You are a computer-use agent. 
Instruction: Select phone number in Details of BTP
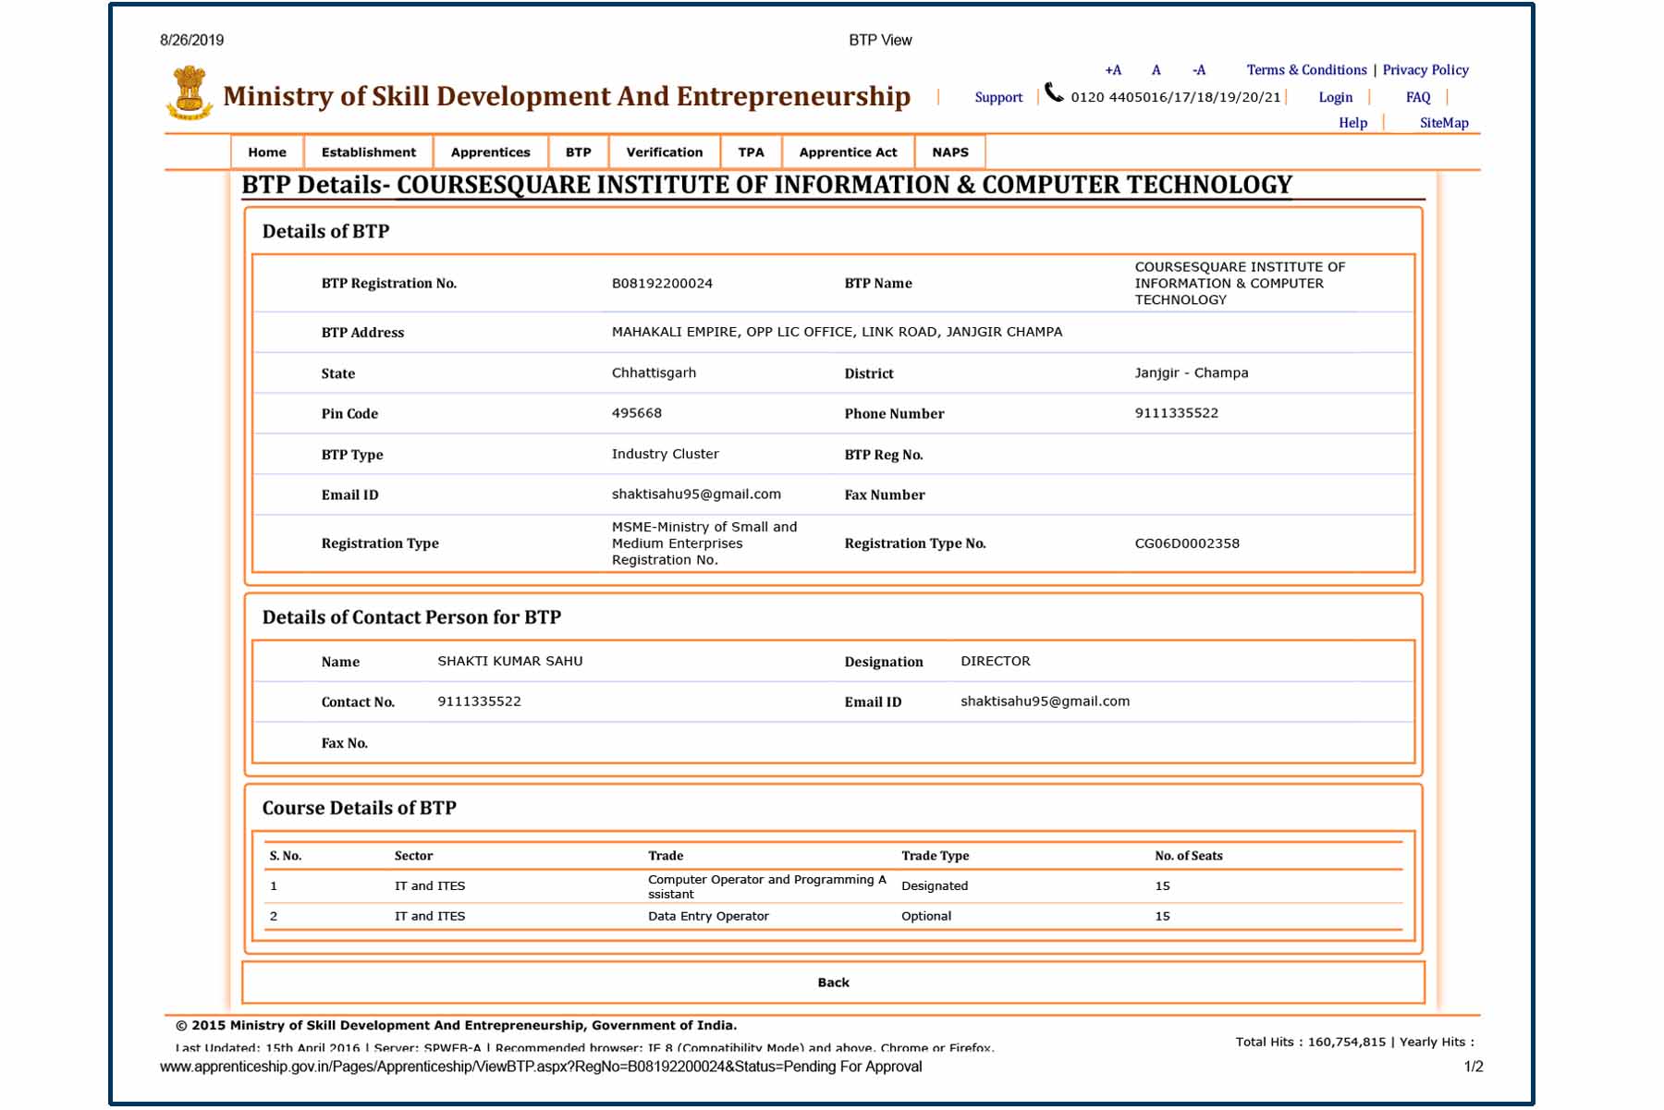(1177, 413)
